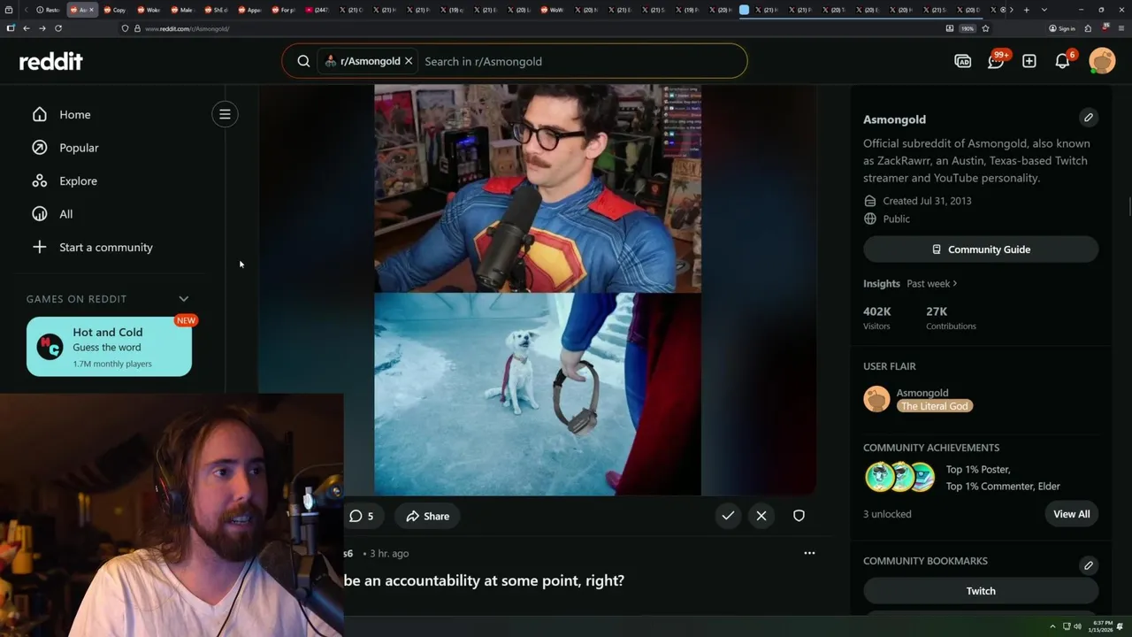Collapse the Games on Reddit section
Screen dimensions: 1132x637
[x=184, y=299]
